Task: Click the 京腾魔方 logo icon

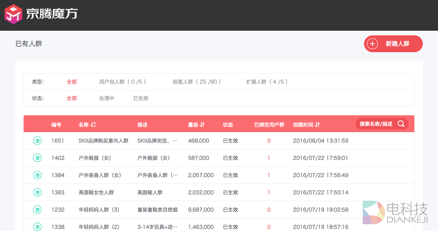Action: tap(13, 14)
